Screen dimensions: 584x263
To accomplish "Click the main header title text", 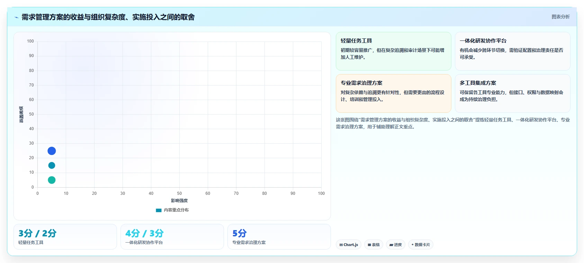I will (108, 17).
